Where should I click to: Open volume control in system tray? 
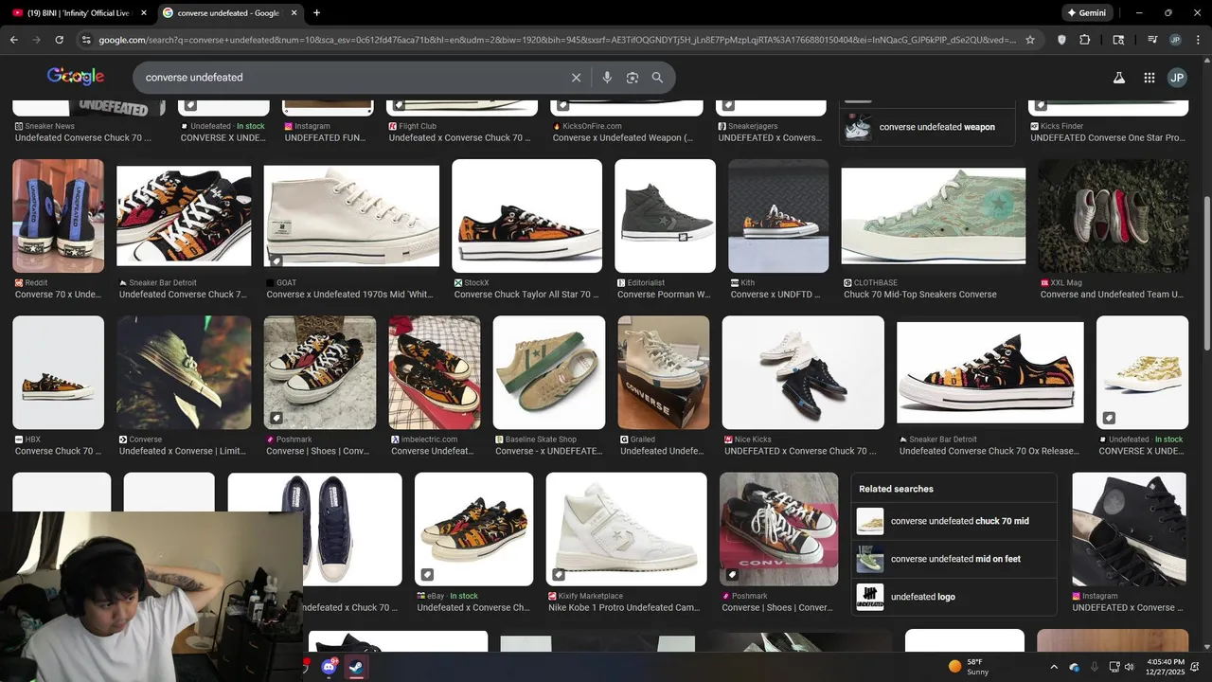point(1129,667)
